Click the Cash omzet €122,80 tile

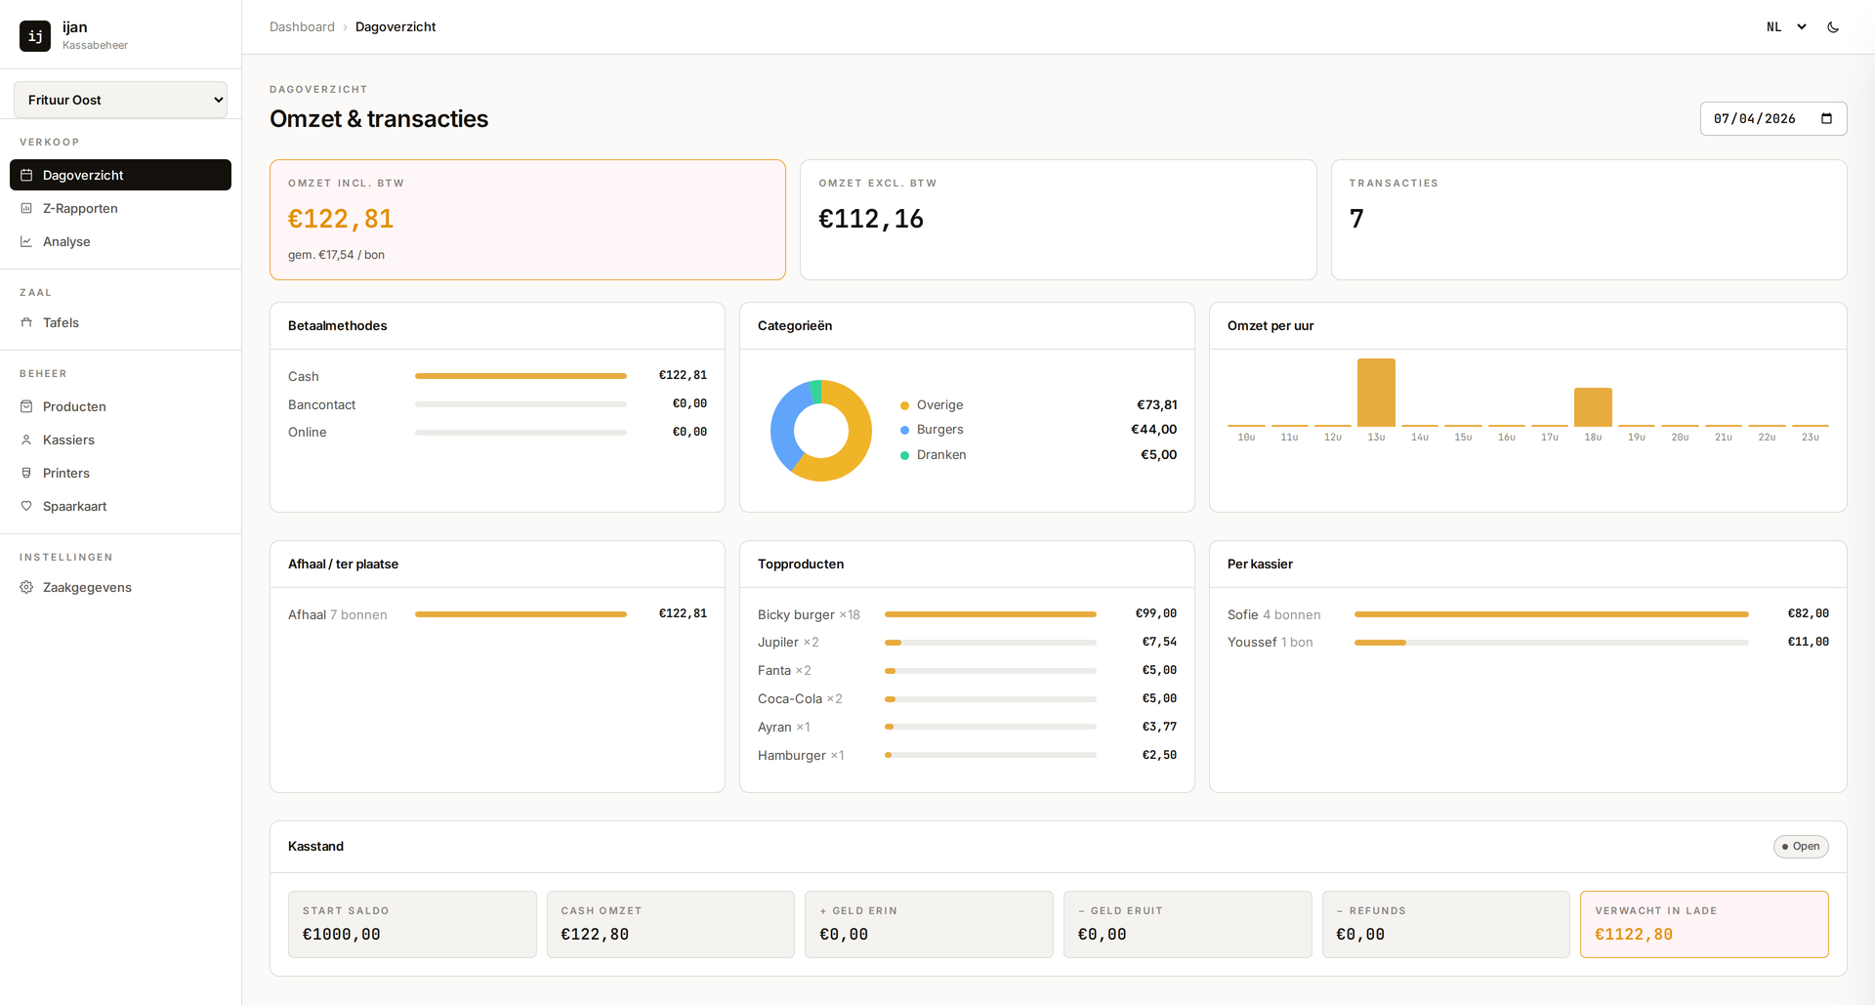(671, 924)
